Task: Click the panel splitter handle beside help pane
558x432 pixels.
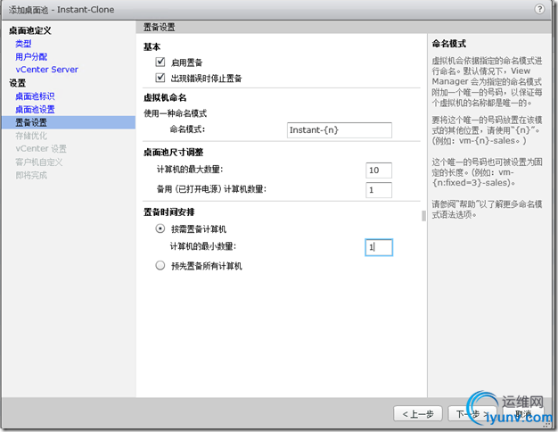Action: coord(423,216)
